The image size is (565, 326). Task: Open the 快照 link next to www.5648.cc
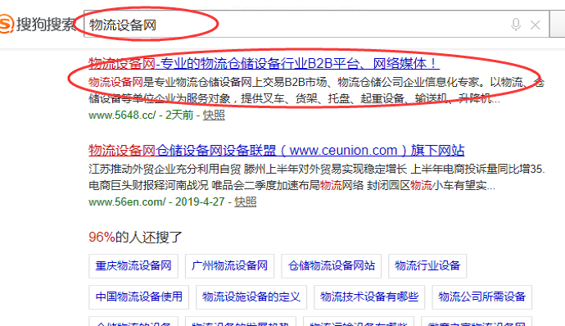point(214,115)
